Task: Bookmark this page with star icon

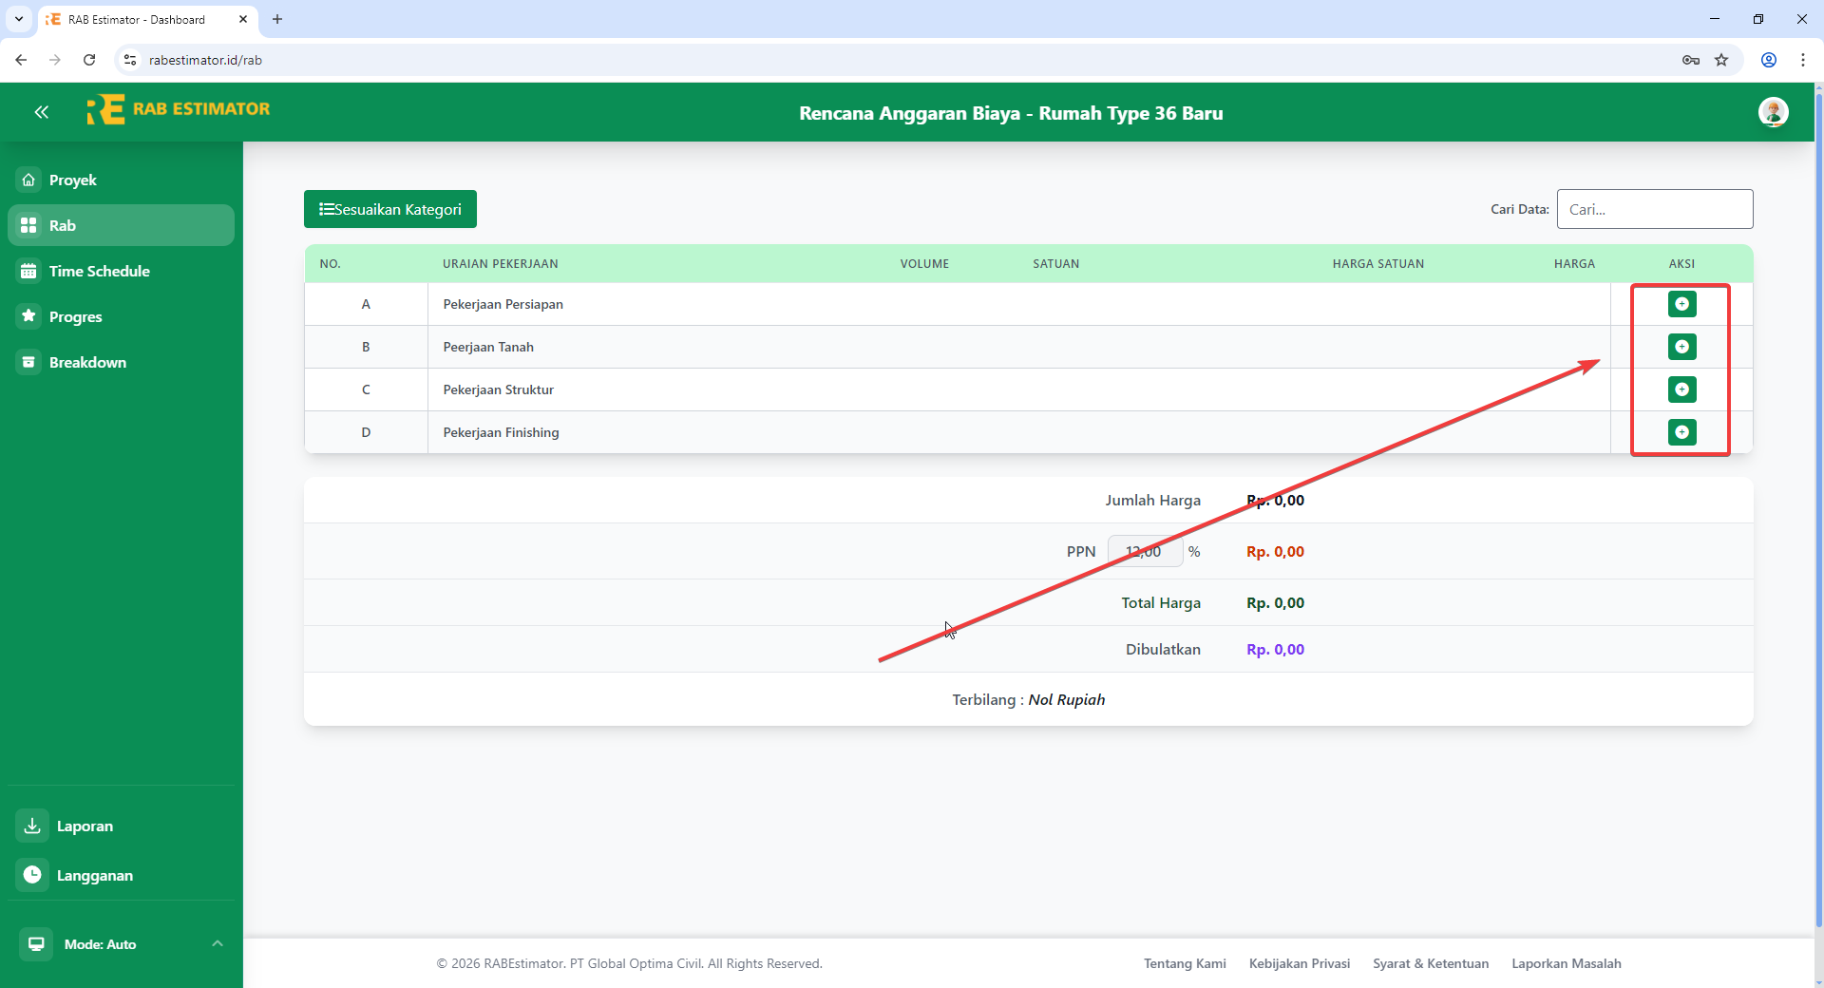Action: tap(1721, 60)
